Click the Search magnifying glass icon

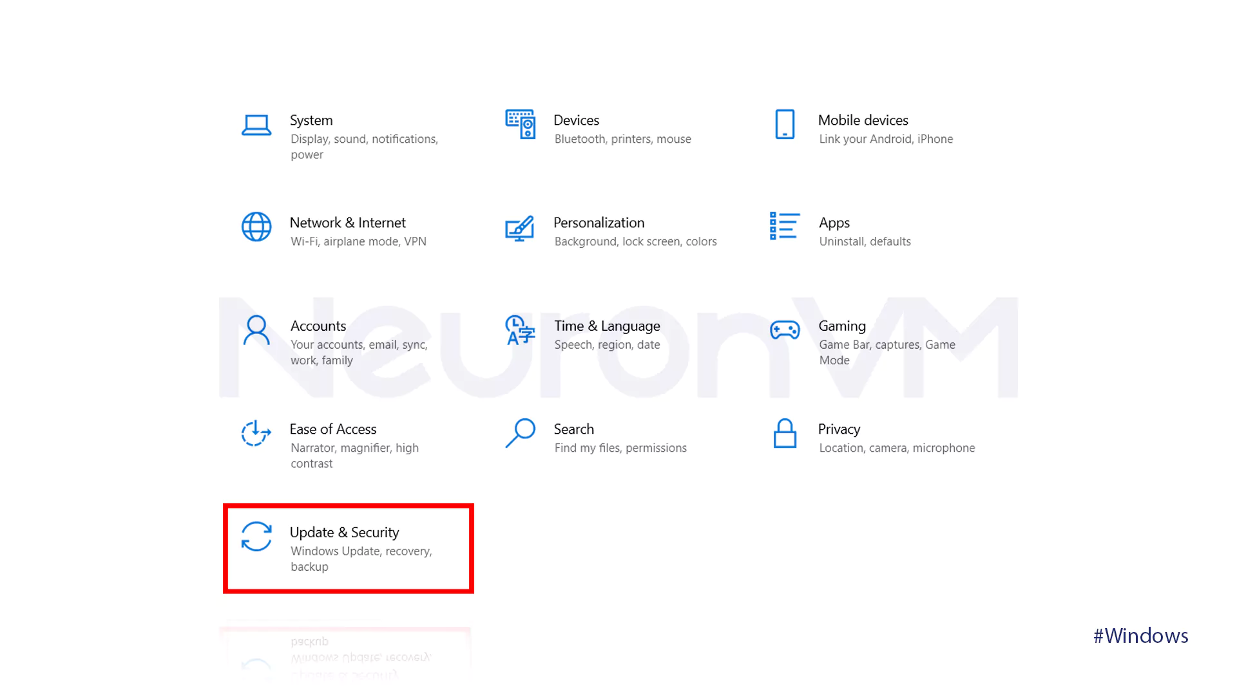[x=520, y=433]
